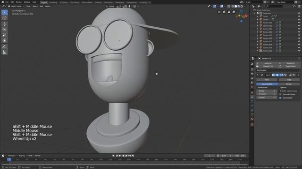Select the Rotate tool
302x169 pixels.
pos(4,30)
